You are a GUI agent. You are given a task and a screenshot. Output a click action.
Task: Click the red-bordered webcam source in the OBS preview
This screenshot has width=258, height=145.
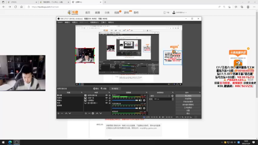(85, 55)
